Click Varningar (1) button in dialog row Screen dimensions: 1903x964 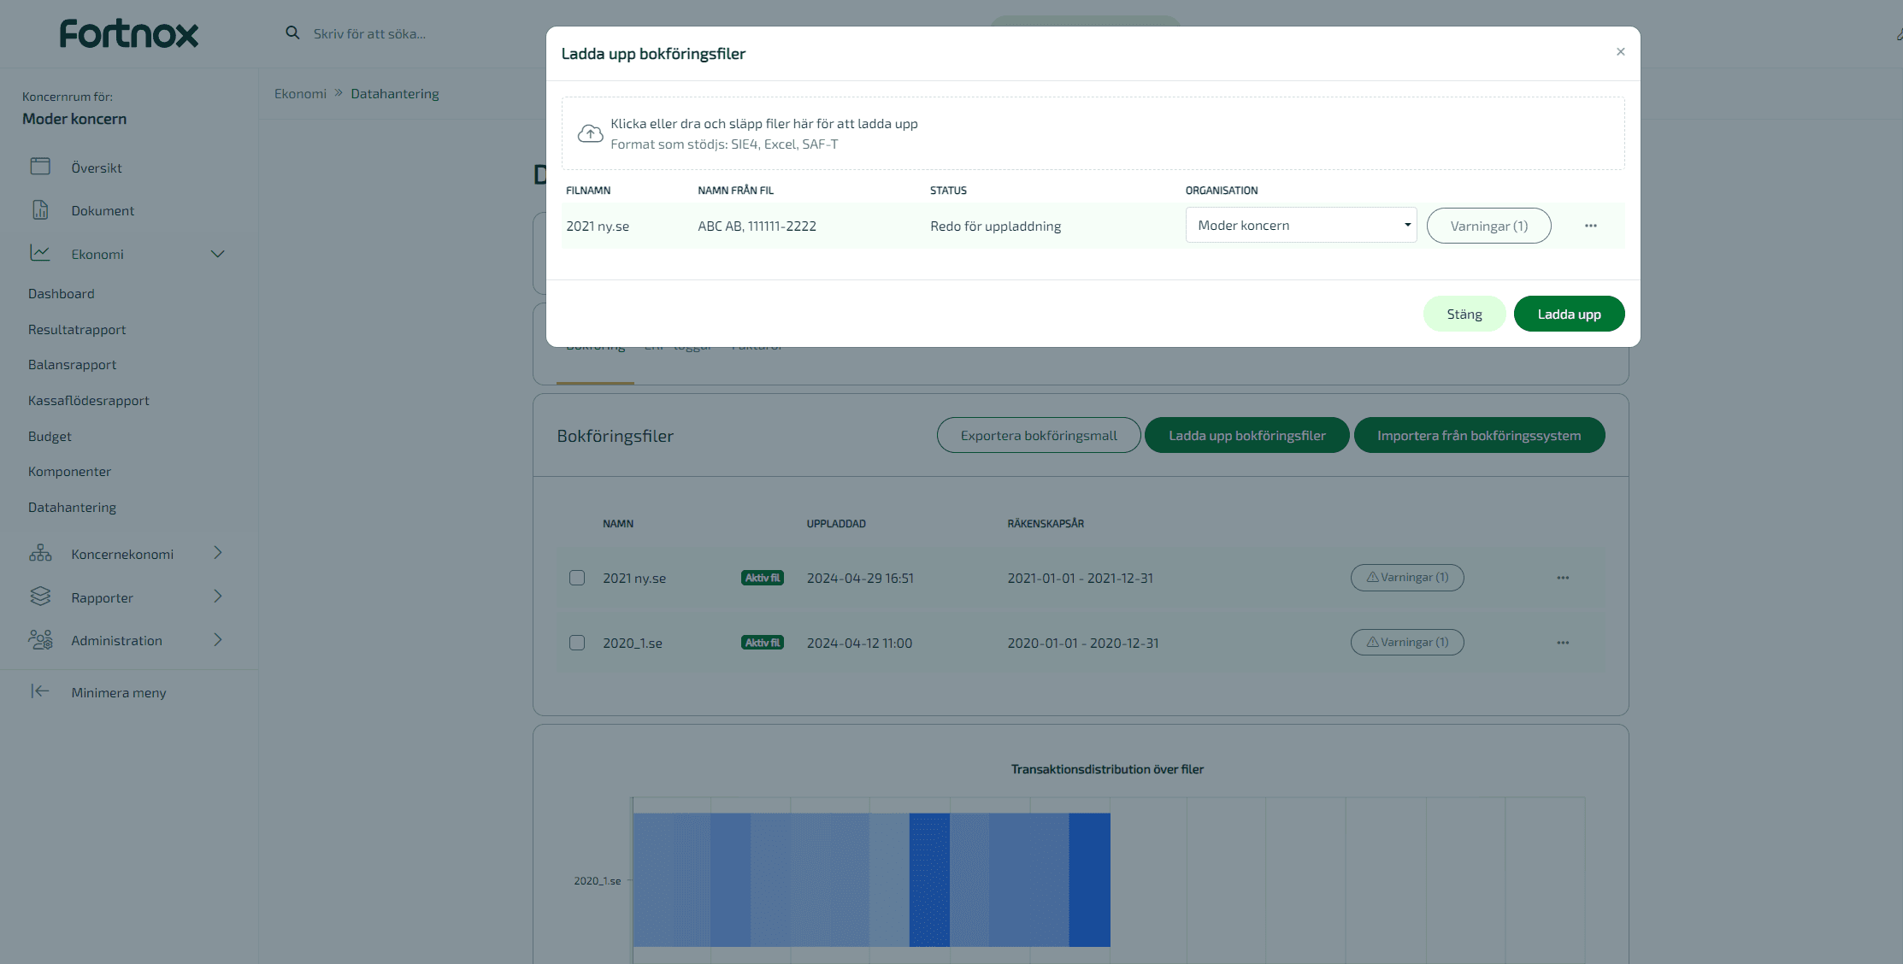tap(1488, 226)
